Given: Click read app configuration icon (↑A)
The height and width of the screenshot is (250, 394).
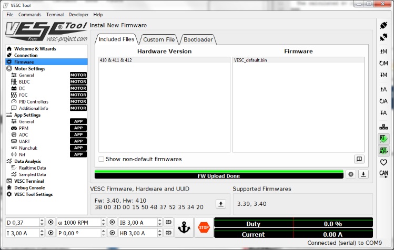Looking at the screenshot, I should [x=383, y=89].
